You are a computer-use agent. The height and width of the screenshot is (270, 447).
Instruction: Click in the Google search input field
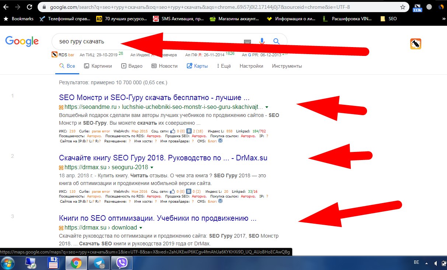[x=147, y=42]
